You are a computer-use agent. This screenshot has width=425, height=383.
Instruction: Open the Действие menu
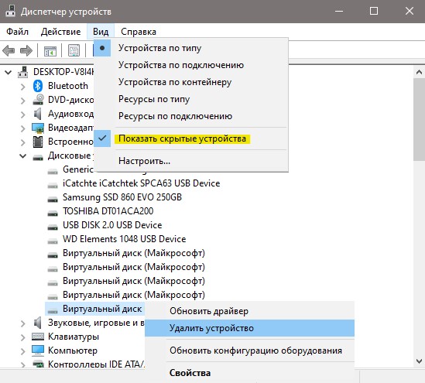(60, 32)
